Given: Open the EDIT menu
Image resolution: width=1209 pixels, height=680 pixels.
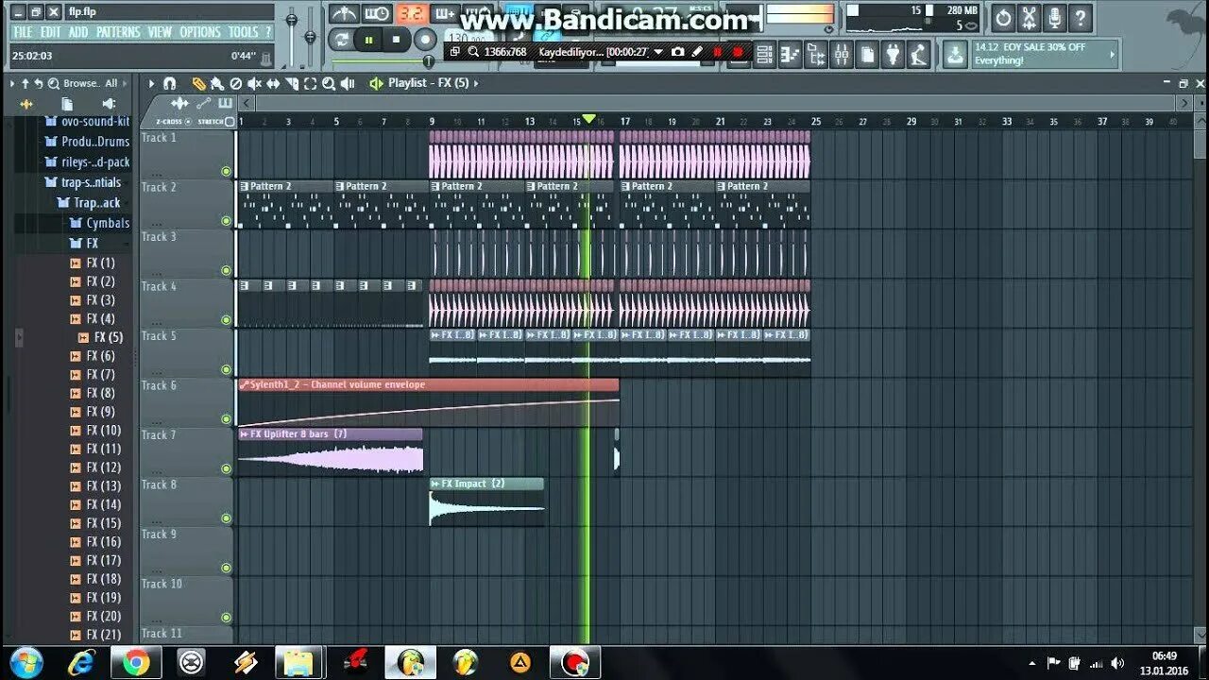Looking at the screenshot, I should tap(50, 32).
